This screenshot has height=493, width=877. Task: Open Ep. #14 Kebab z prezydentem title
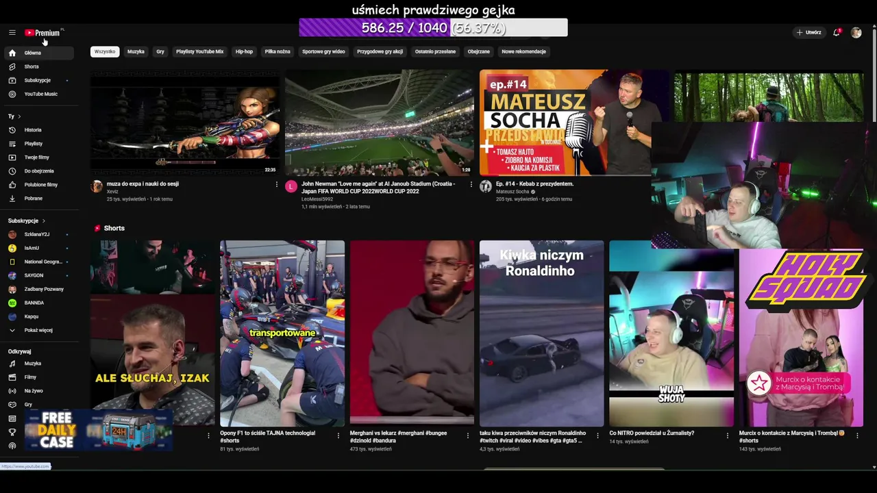pos(534,184)
